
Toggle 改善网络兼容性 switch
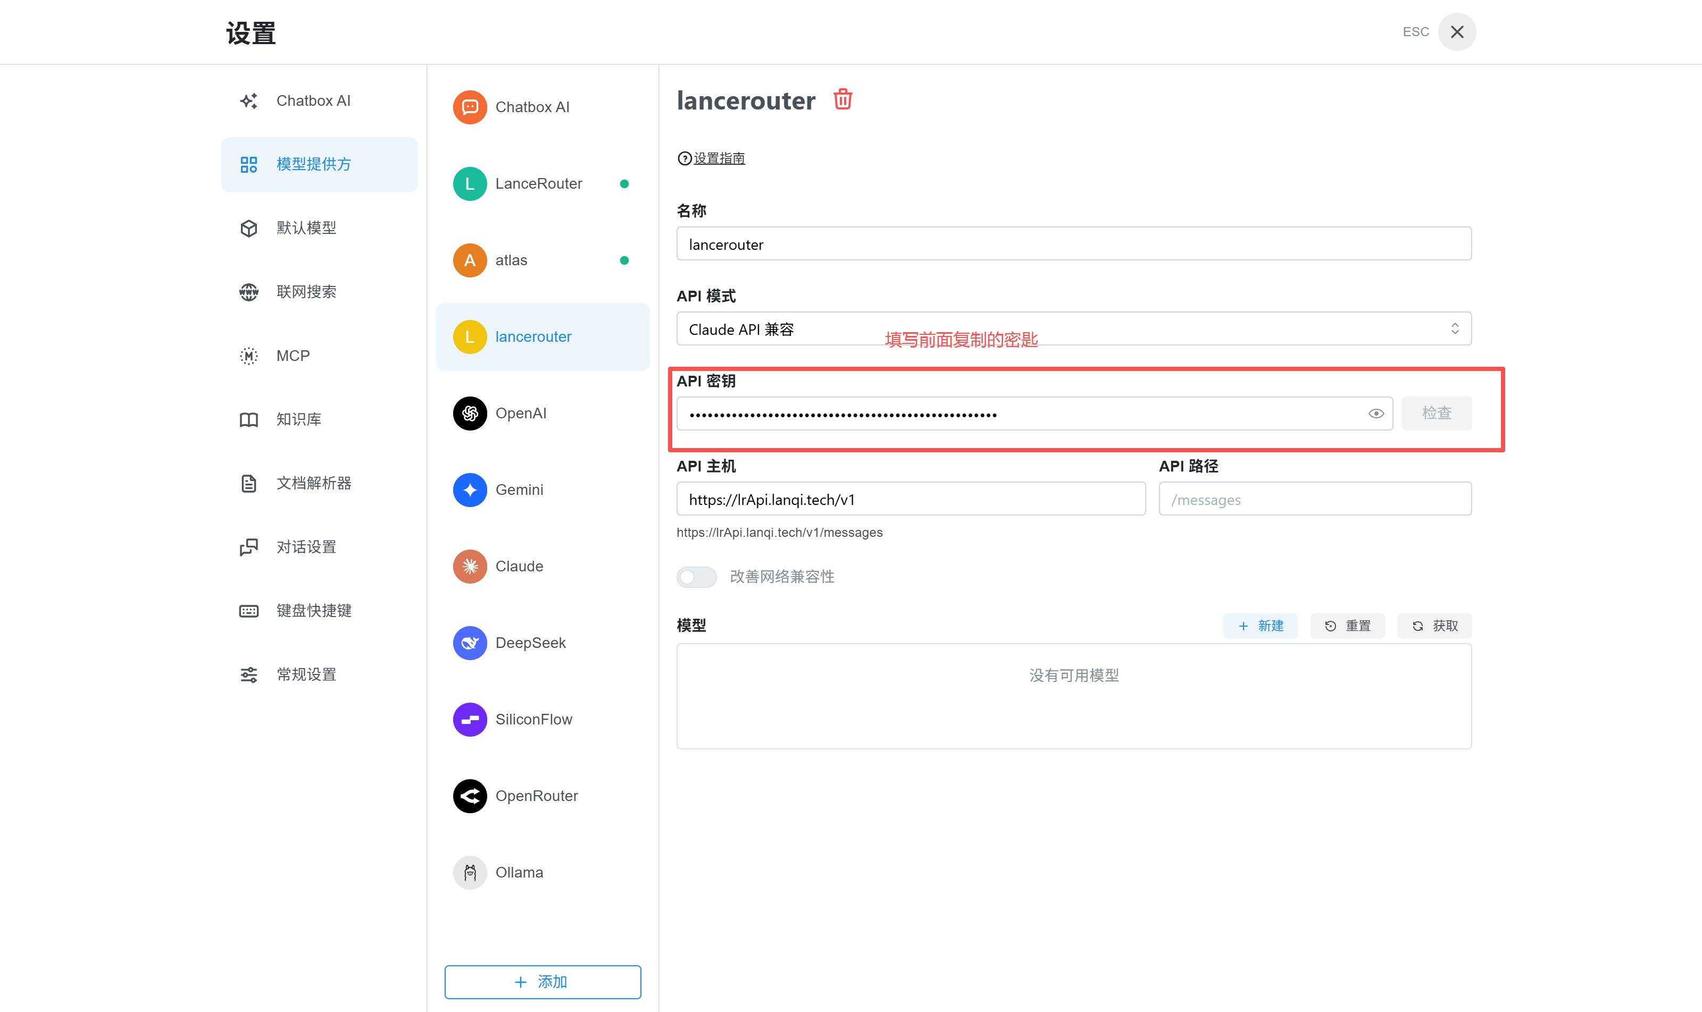[x=696, y=576]
